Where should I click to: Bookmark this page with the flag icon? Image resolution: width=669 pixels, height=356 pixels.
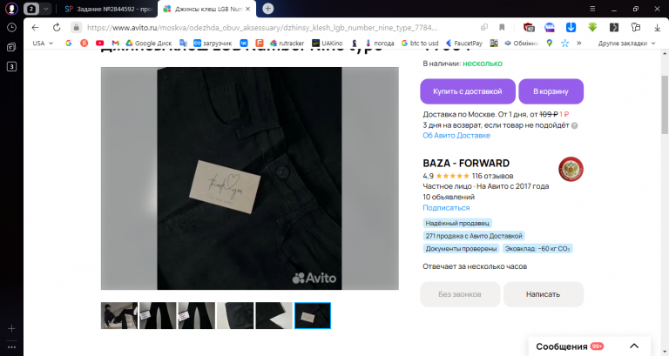(x=502, y=27)
